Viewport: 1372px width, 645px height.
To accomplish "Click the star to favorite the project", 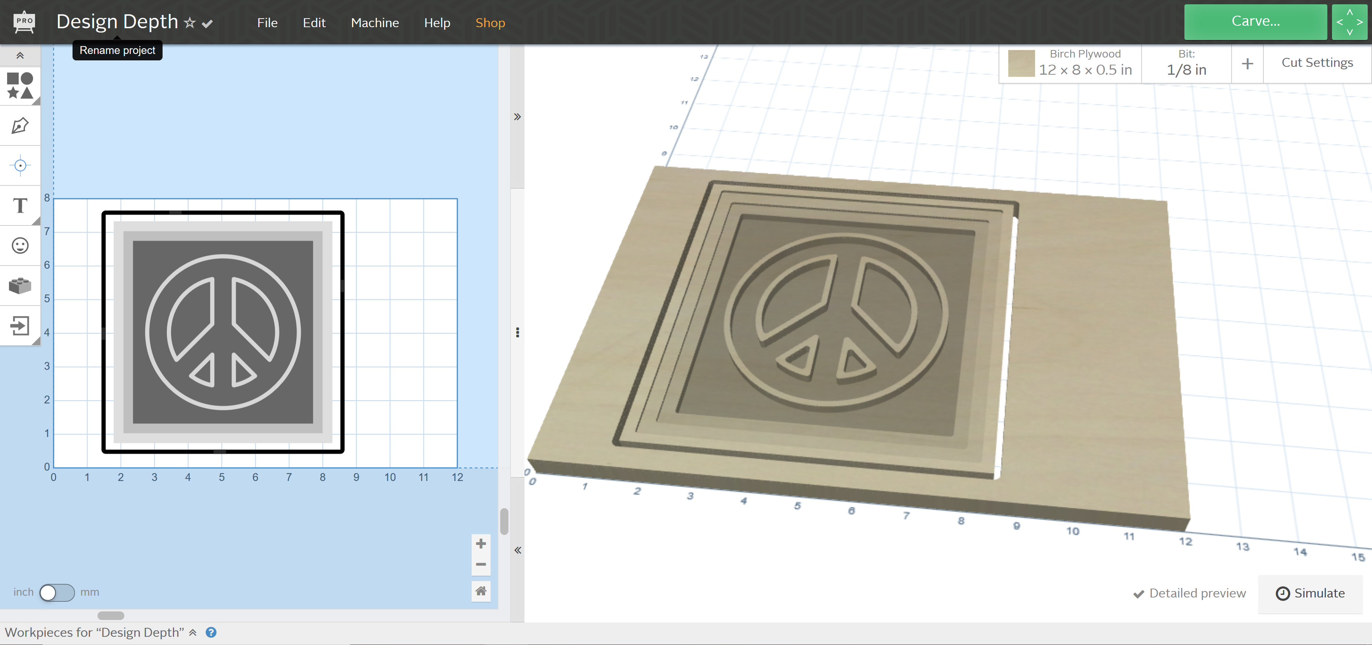I will click(x=190, y=23).
